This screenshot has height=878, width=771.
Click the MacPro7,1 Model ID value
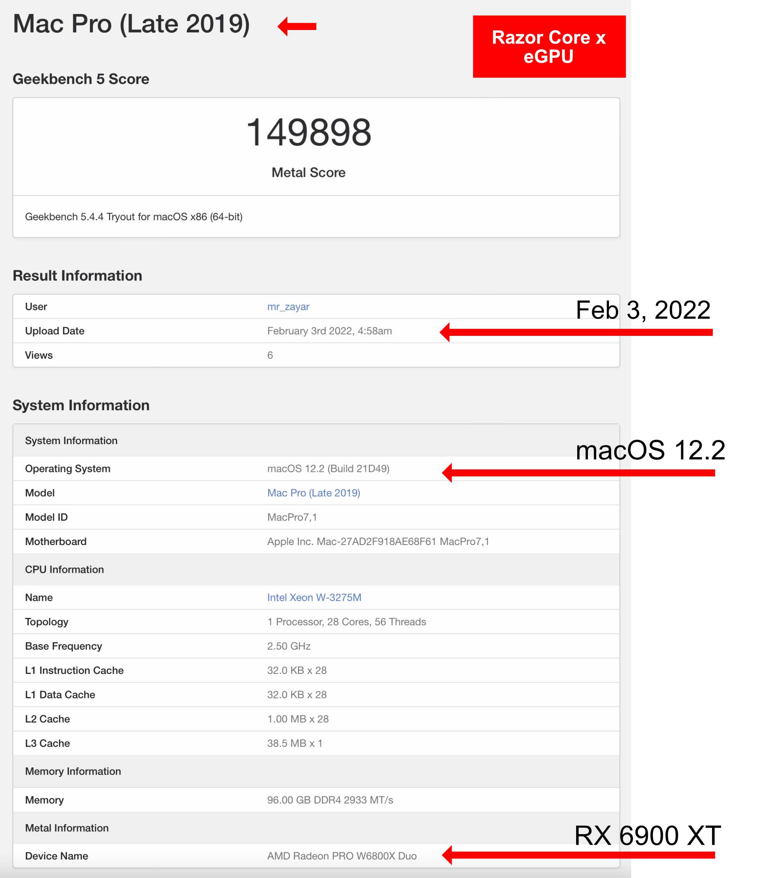click(x=292, y=517)
